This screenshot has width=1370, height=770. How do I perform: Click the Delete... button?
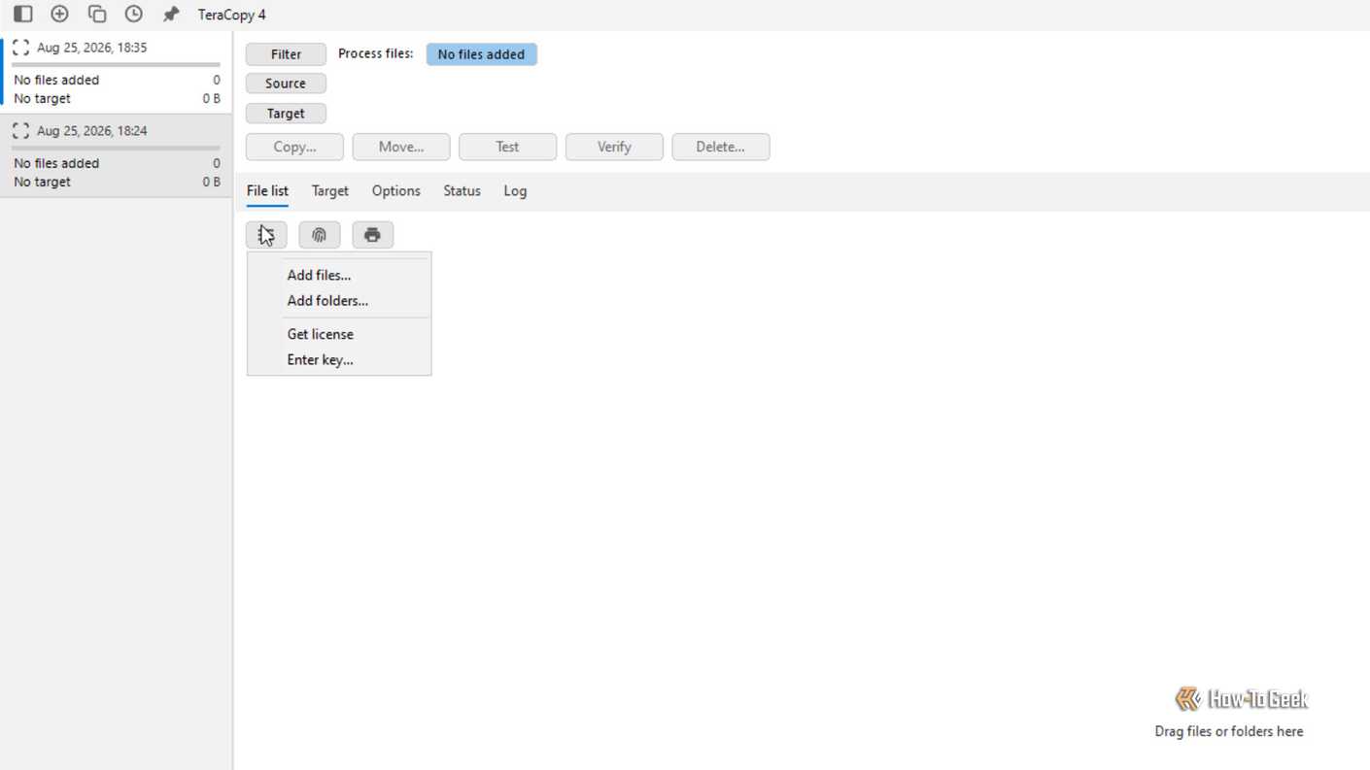(720, 147)
